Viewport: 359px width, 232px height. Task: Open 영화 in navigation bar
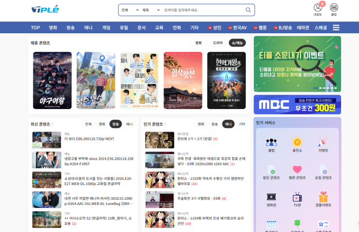click(53, 27)
